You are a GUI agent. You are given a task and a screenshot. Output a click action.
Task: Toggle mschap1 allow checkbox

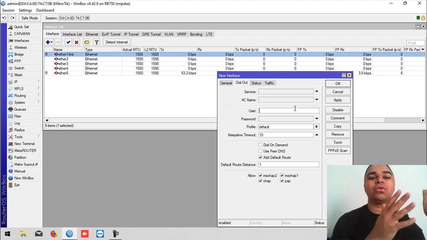(282, 175)
